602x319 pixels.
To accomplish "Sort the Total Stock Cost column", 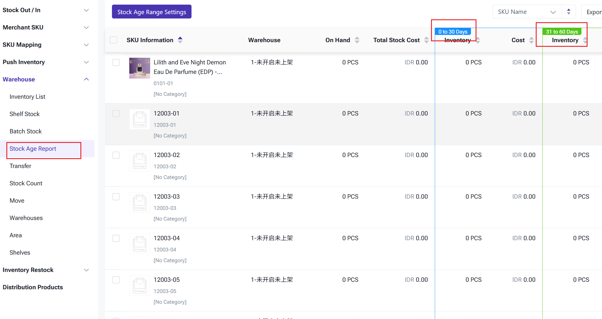I will click(426, 40).
